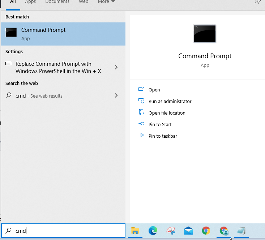The width and height of the screenshot is (265, 240).
Task: Click large Command Prompt thumbnail in preview pane
Action: (205, 34)
